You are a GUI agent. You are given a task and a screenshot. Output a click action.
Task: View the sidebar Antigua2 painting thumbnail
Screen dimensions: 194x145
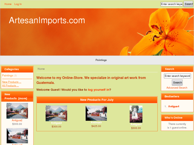(17, 111)
